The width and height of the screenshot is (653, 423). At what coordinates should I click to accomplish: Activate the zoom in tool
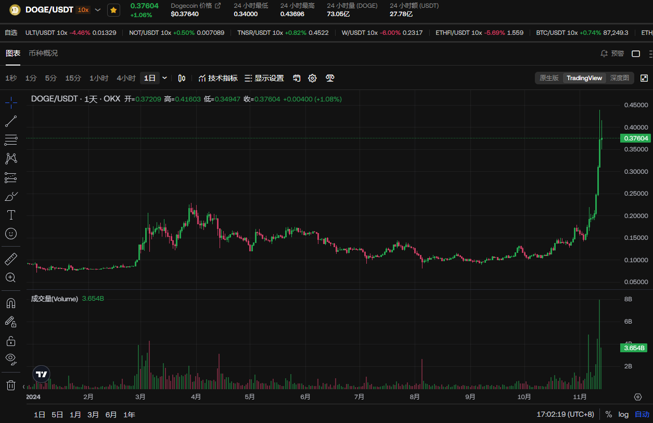pyautogui.click(x=11, y=277)
